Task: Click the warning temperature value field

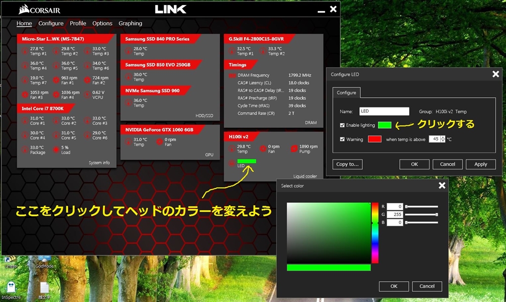Action: point(435,139)
